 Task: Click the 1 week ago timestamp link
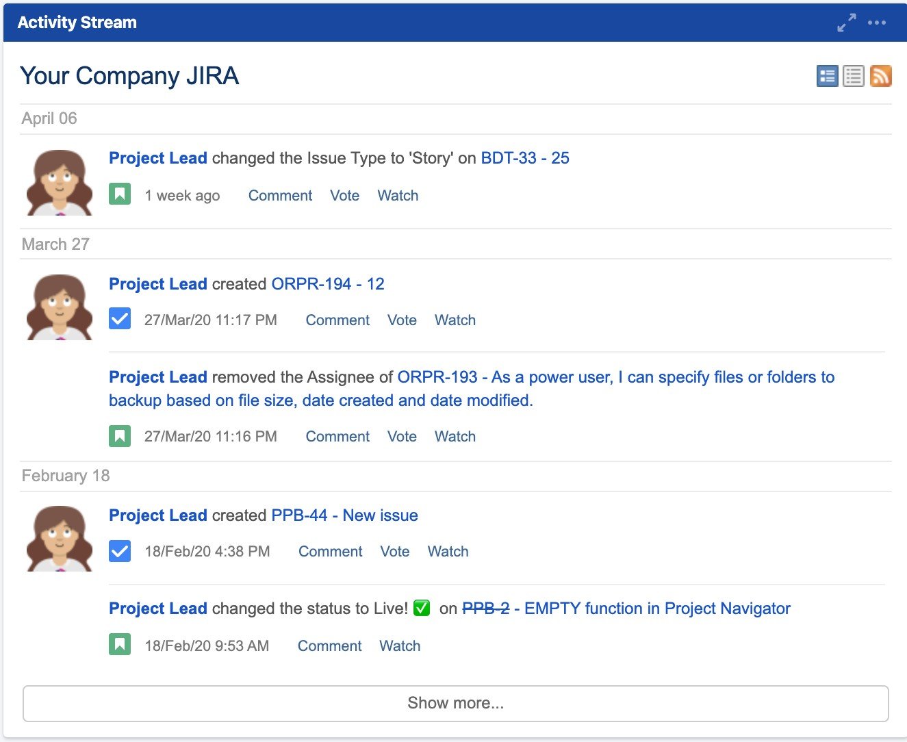pyautogui.click(x=181, y=196)
